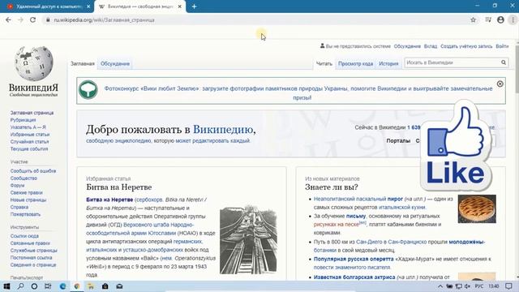This screenshot has height=292, width=519.
Task: Open the notification center icon
Action: [x=508, y=286]
